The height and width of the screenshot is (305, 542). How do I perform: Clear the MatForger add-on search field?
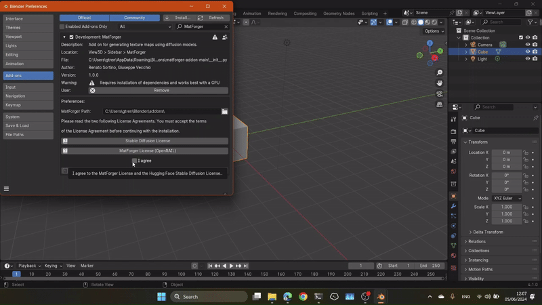point(226,26)
